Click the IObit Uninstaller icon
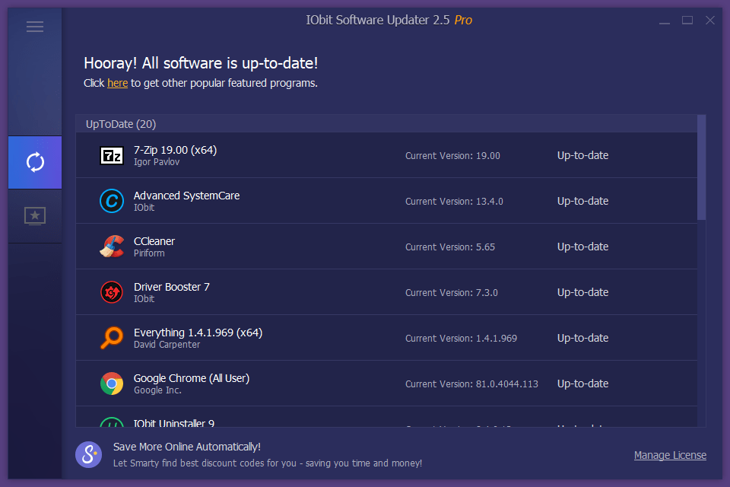Viewport: 730px width, 487px height. (x=112, y=424)
